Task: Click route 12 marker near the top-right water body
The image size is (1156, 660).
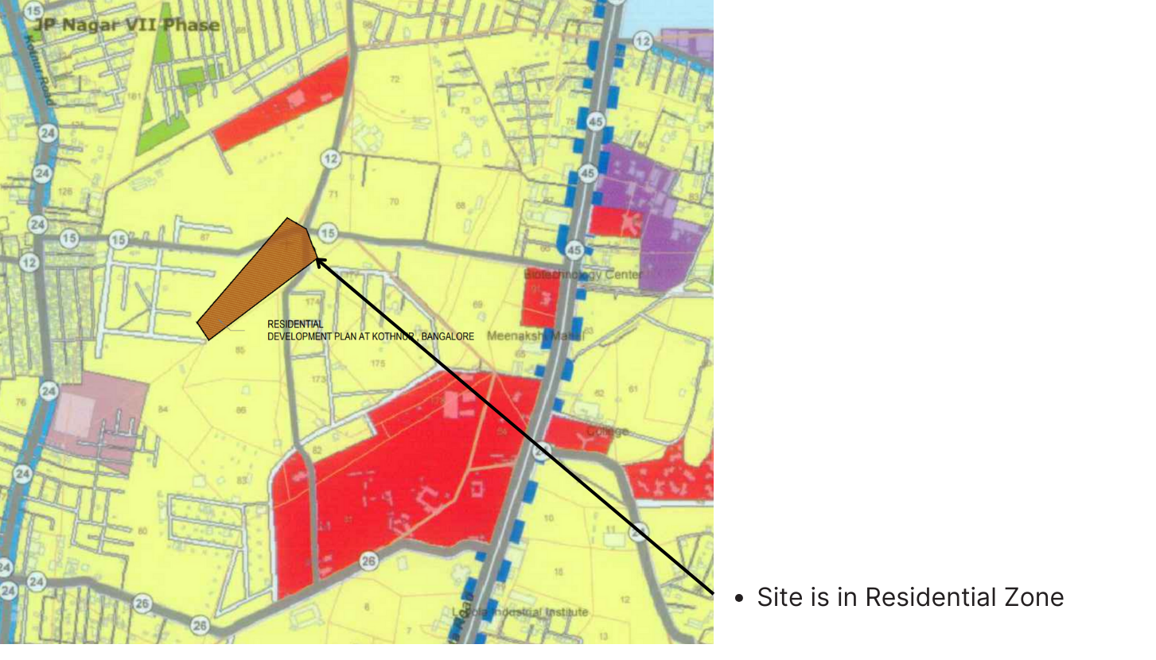Action: tap(644, 40)
